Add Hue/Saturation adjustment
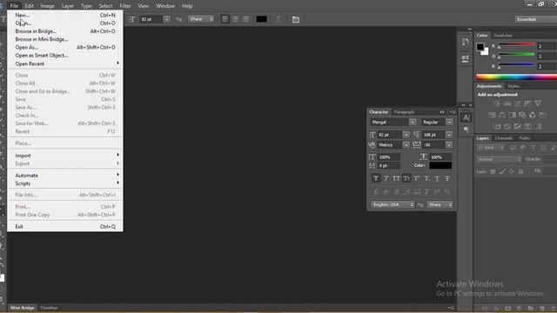This screenshot has height=313, width=557. pyautogui.click(x=492, y=115)
